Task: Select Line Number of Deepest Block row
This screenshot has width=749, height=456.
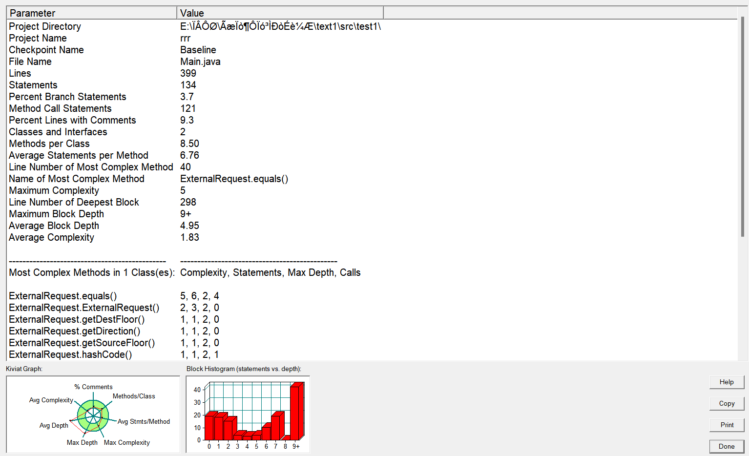Action: (372, 202)
